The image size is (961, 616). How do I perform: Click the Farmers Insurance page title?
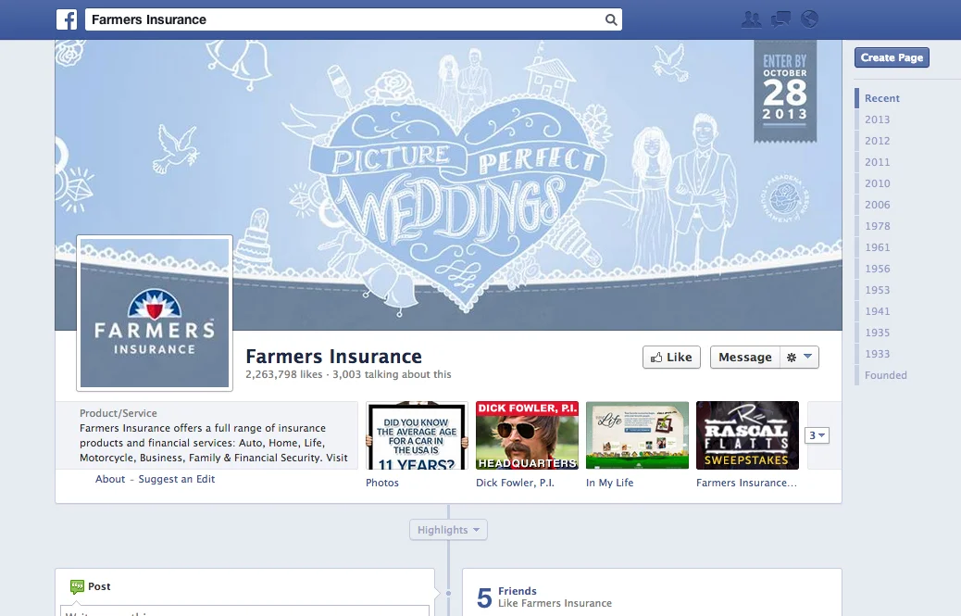tap(333, 356)
